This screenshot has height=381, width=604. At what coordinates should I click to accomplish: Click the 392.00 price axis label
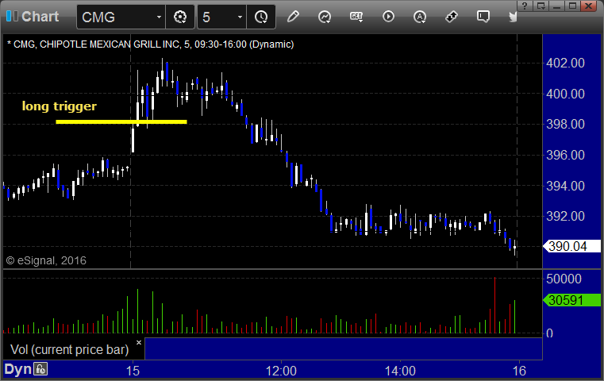click(565, 216)
